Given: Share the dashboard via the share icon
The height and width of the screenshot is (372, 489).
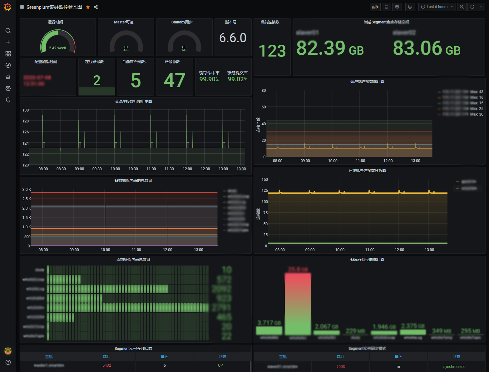Looking at the screenshot, I should pyautogui.click(x=96, y=7).
